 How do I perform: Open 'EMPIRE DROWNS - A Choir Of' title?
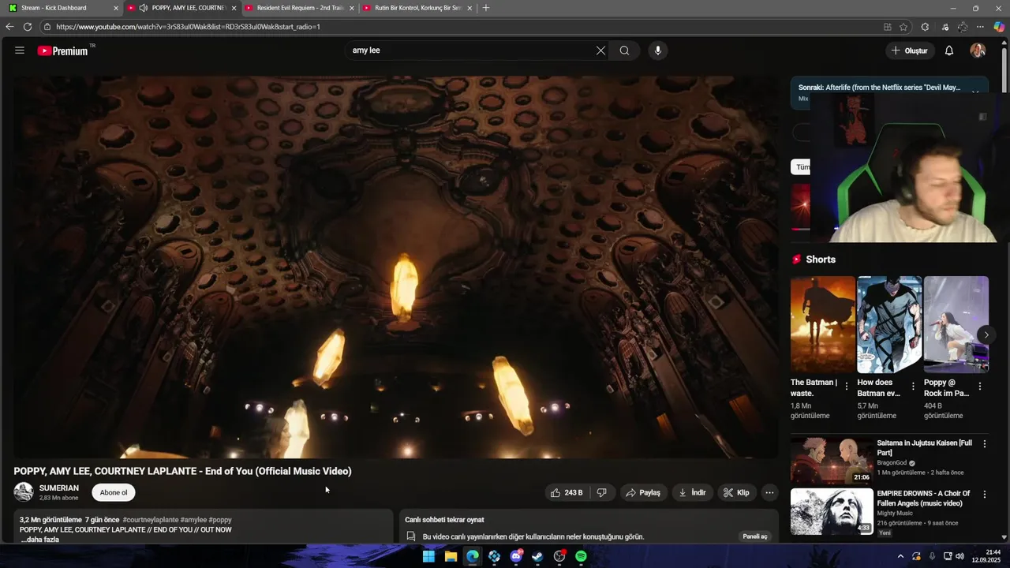tap(924, 499)
